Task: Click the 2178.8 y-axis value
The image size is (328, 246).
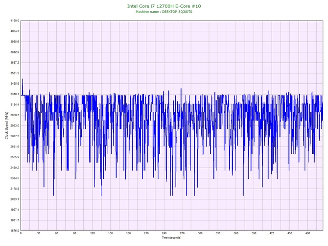Action: [15, 189]
